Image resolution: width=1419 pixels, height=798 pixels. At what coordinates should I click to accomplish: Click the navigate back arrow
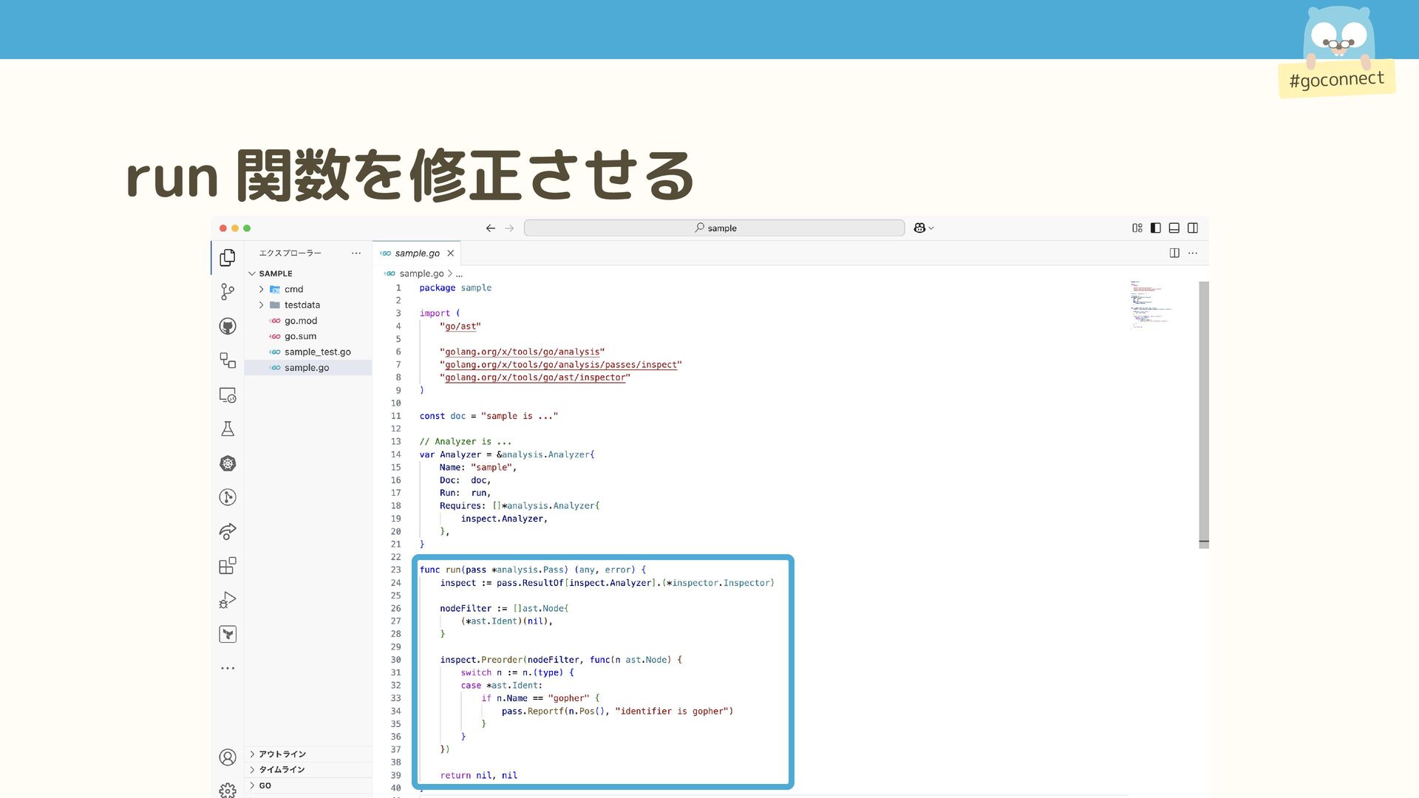coord(491,228)
